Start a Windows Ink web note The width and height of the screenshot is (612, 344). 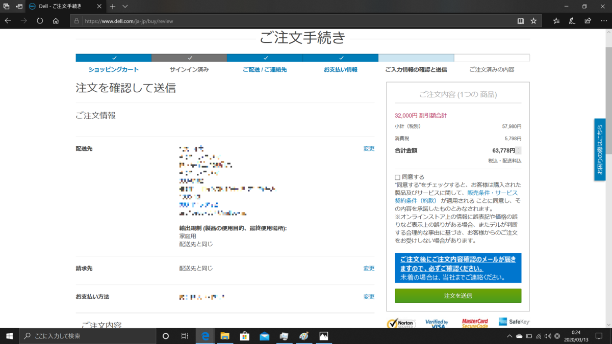point(572,21)
